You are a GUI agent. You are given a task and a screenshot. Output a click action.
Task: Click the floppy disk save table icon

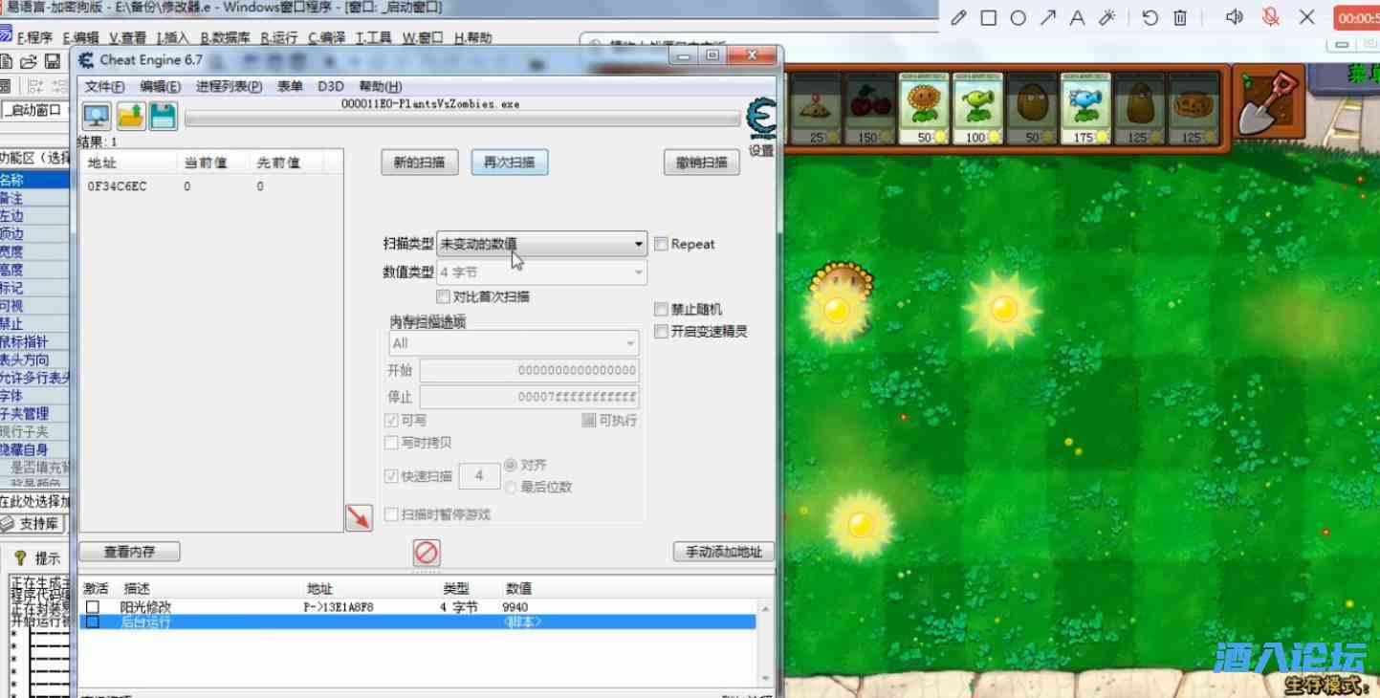(163, 116)
